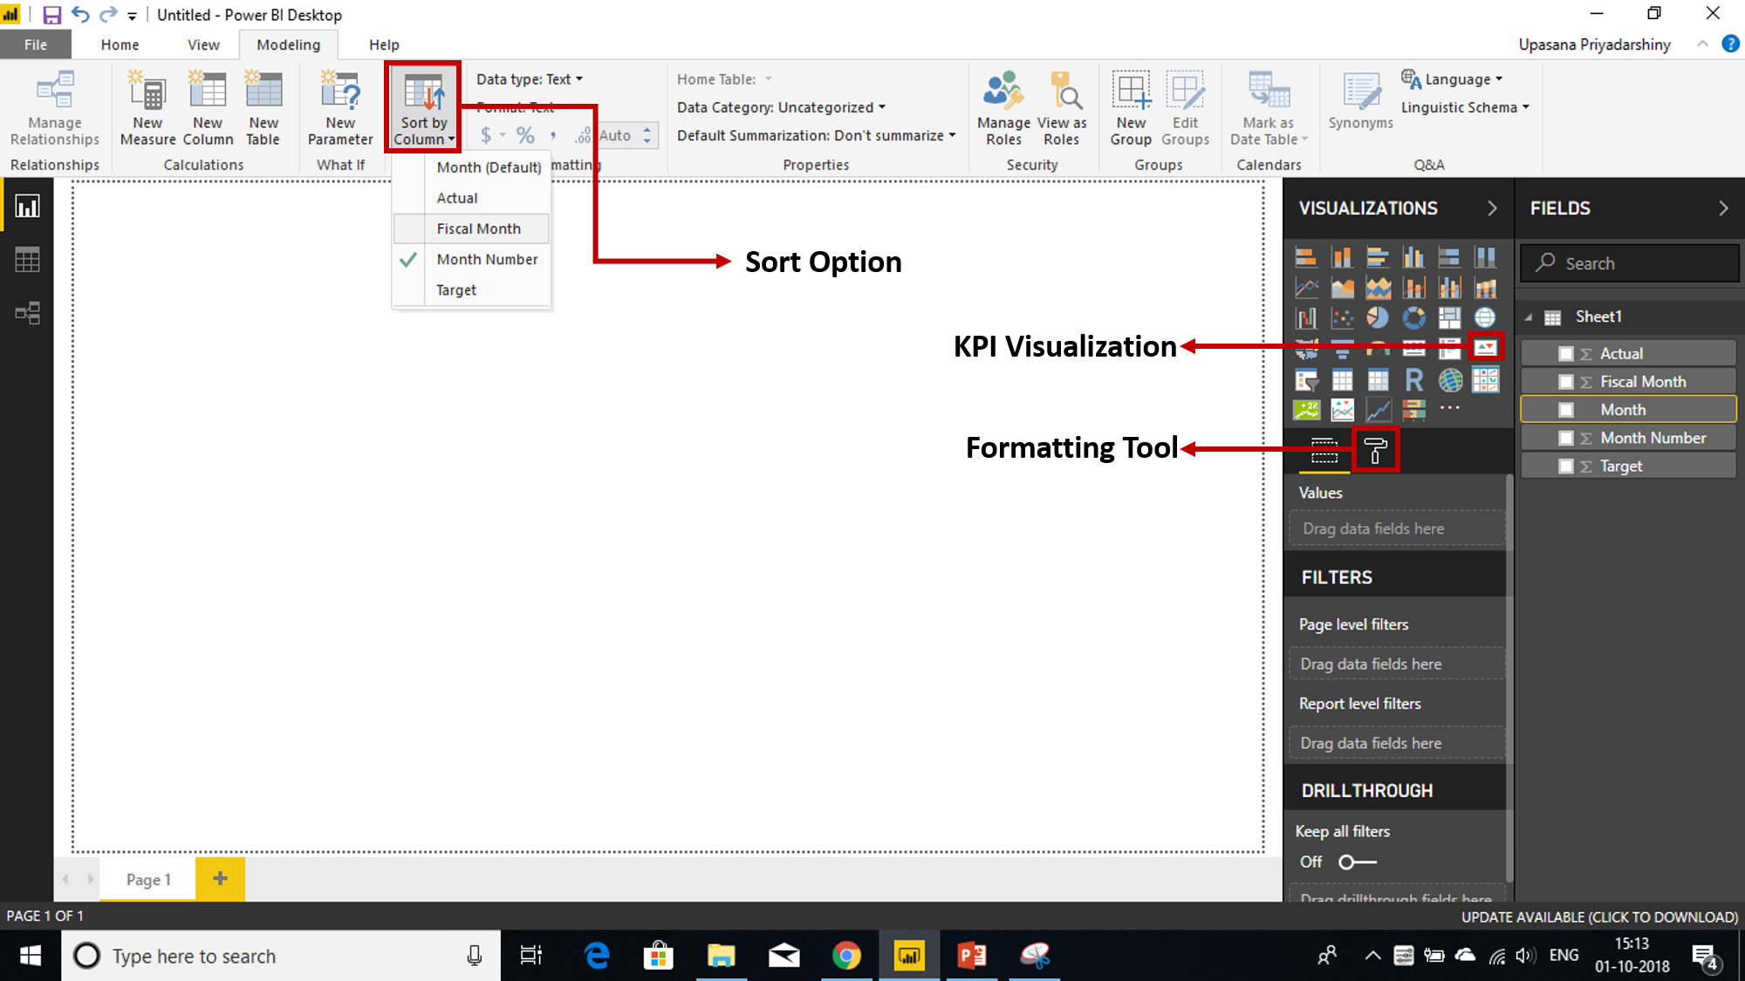
Task: Open the Language dropdown
Action: tap(1453, 79)
